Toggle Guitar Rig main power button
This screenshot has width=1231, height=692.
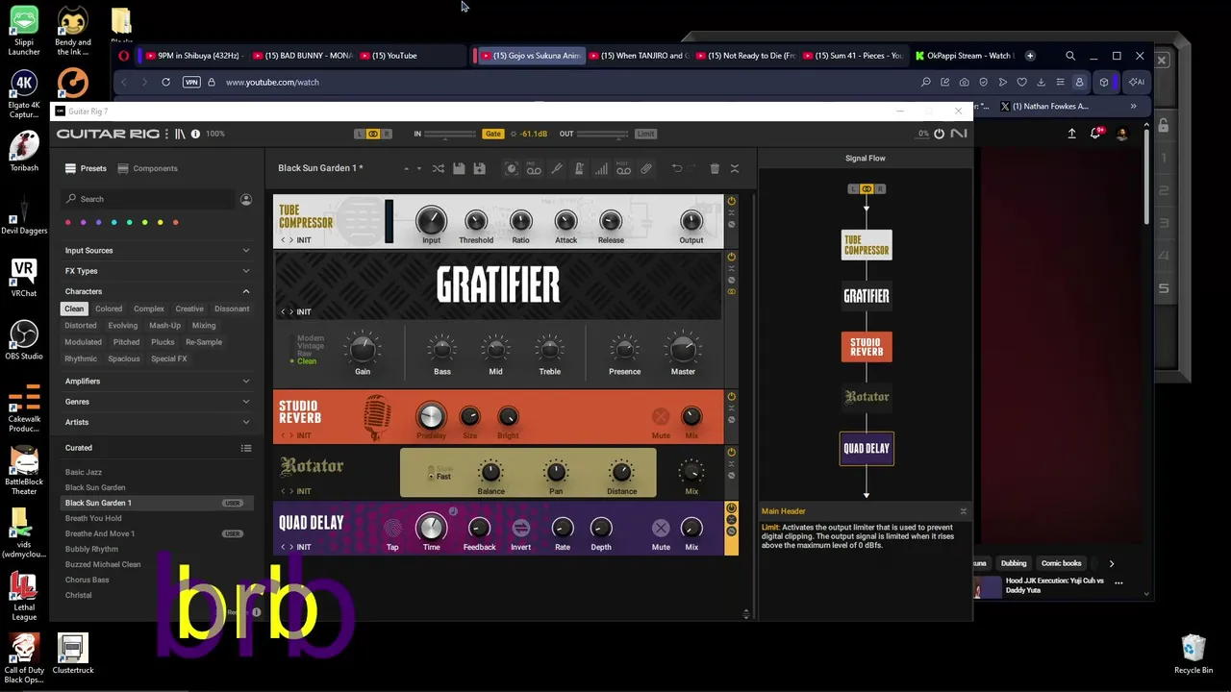click(x=939, y=134)
